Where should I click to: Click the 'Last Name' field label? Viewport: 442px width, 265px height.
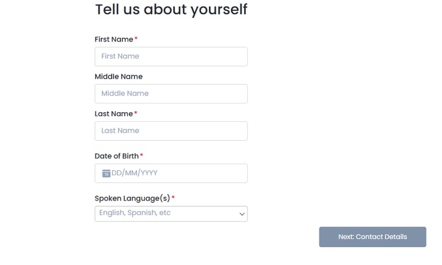(113, 114)
